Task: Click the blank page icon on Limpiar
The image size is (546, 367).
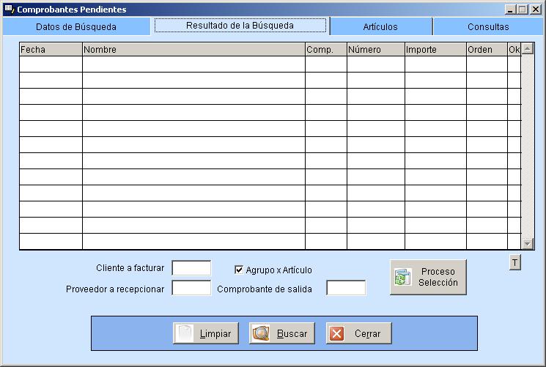Action: 186,333
